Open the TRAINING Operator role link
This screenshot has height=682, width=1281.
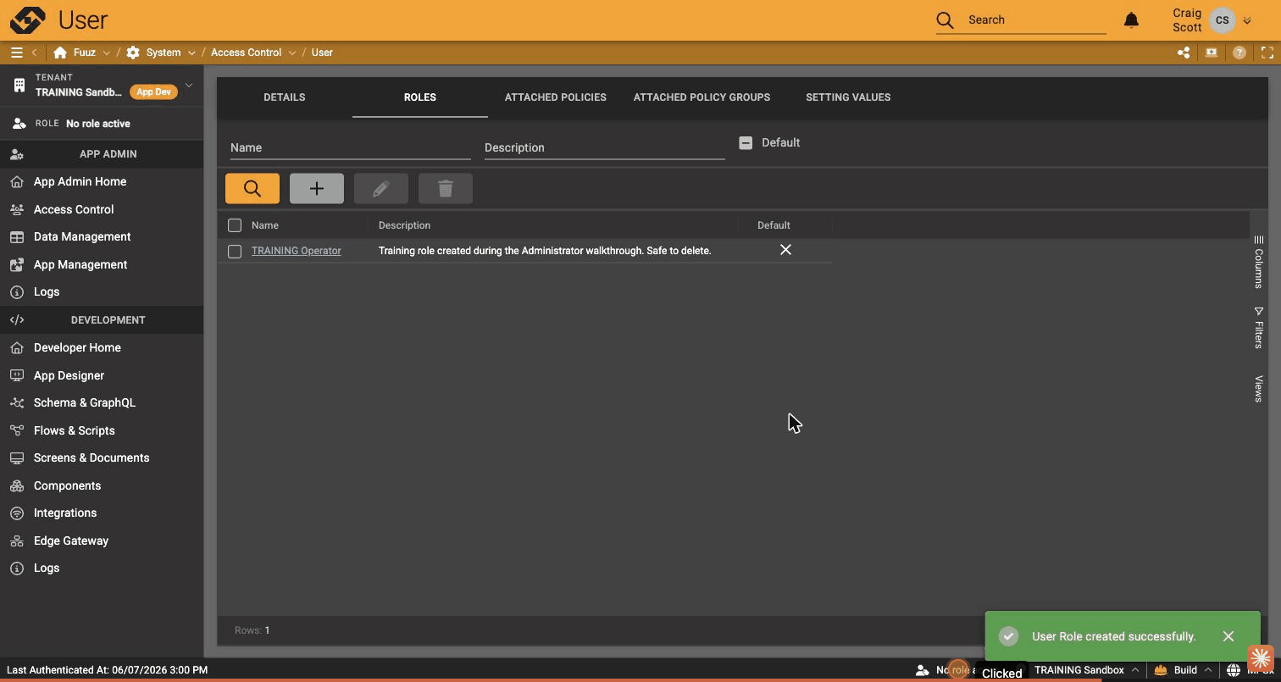pyautogui.click(x=297, y=251)
